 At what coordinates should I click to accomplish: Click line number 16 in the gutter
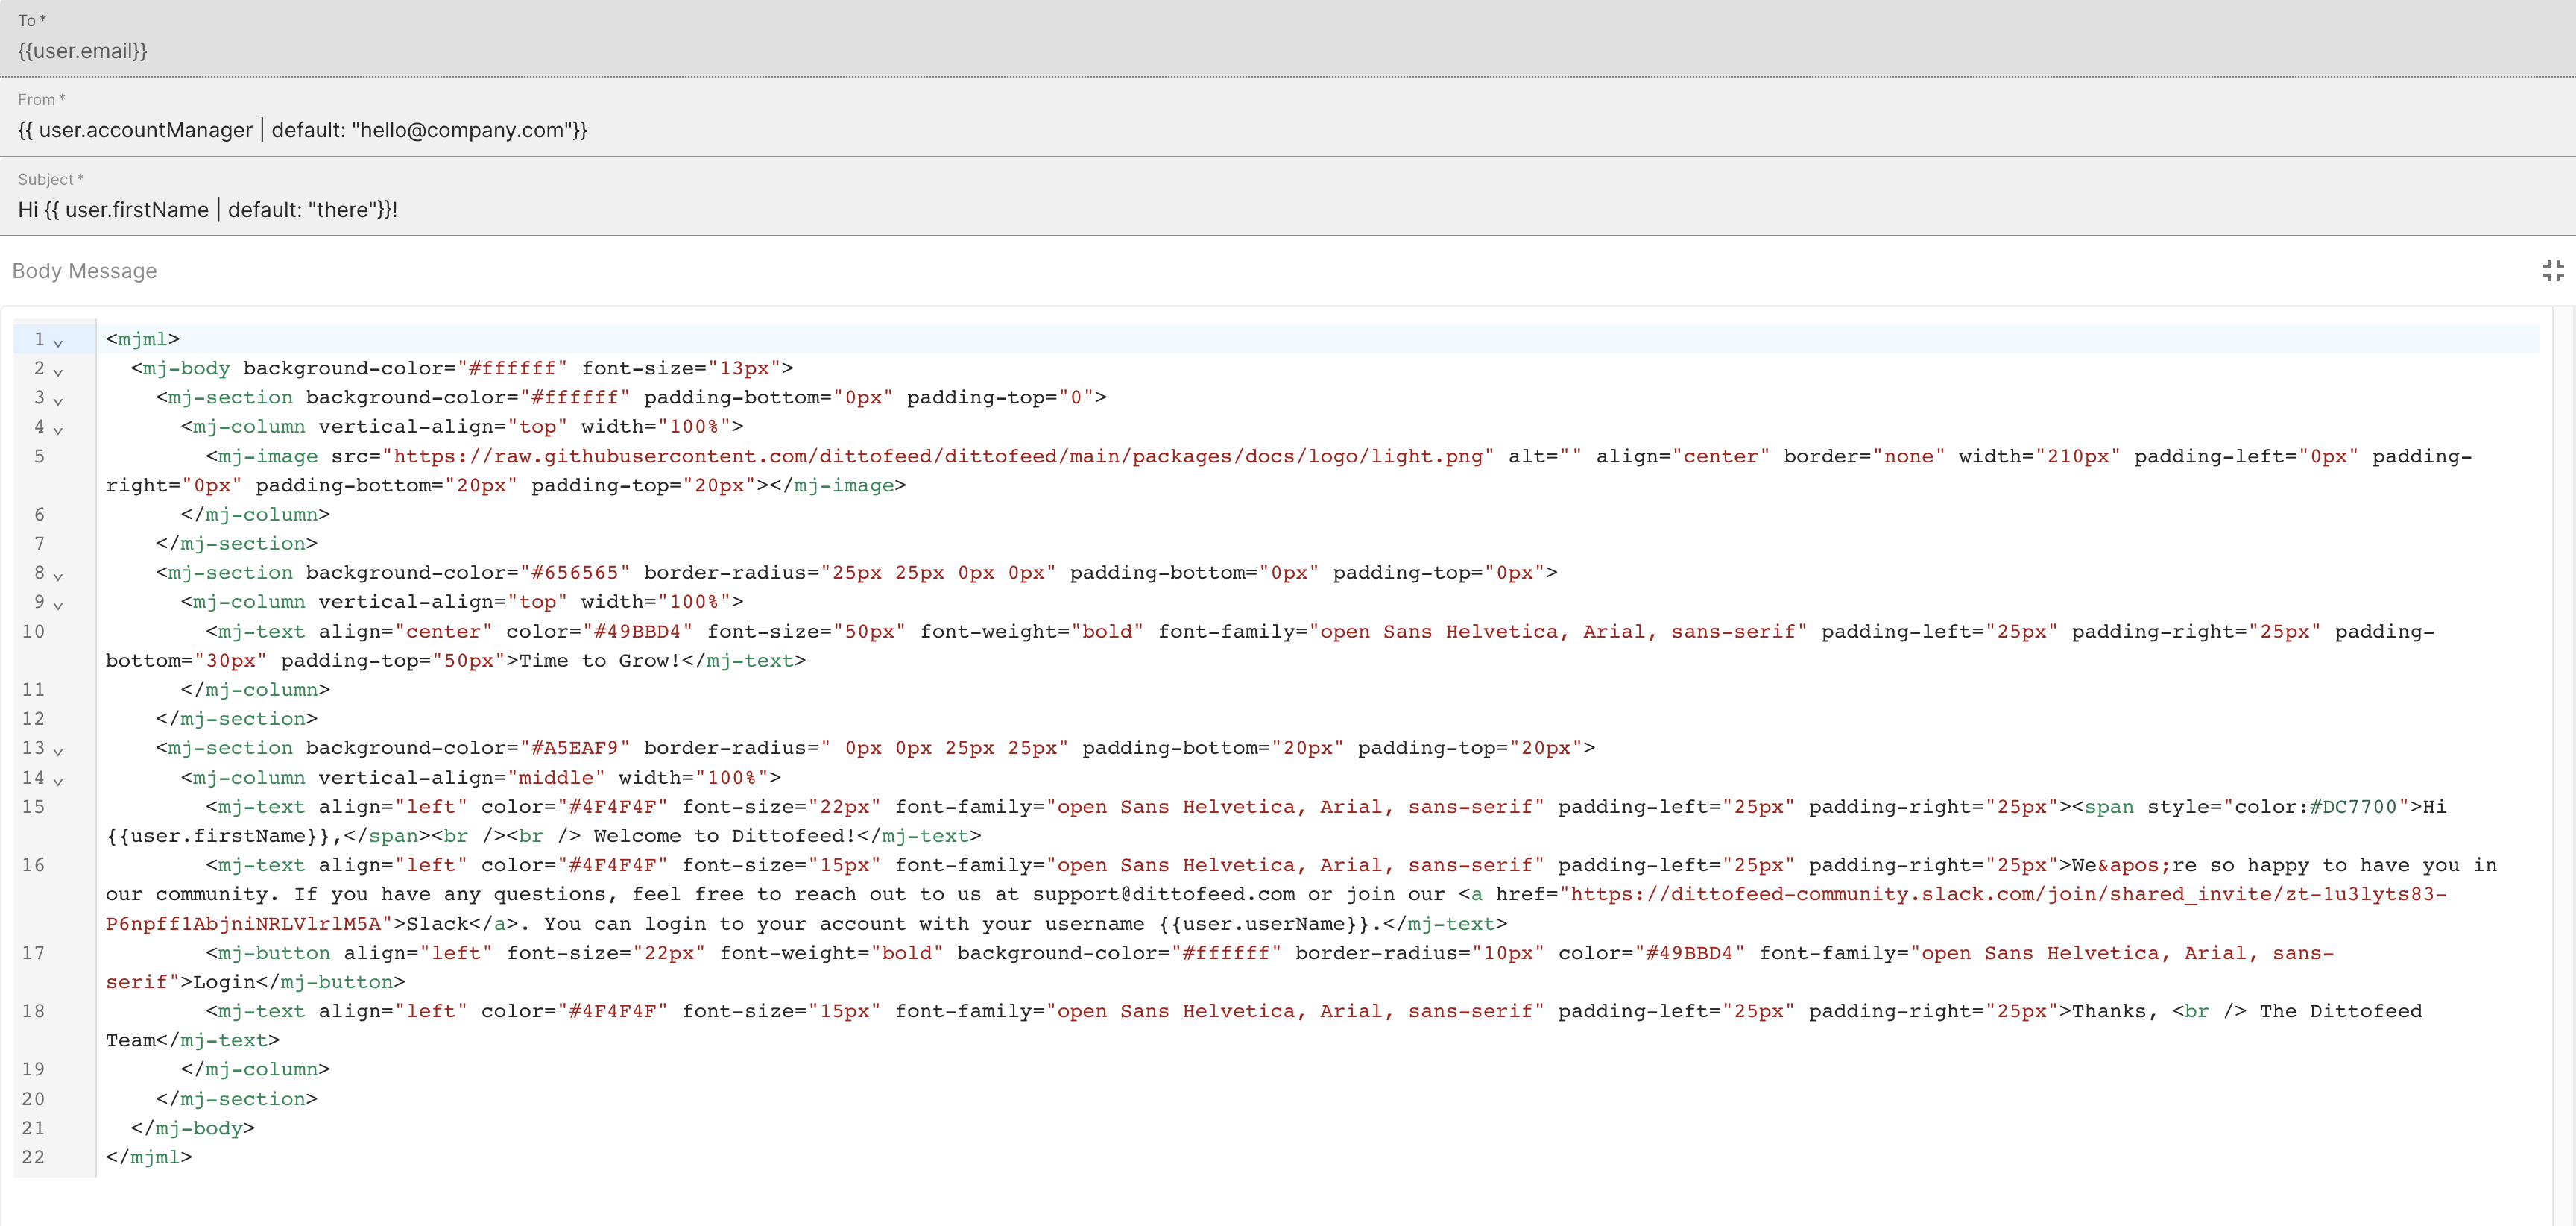(33, 865)
